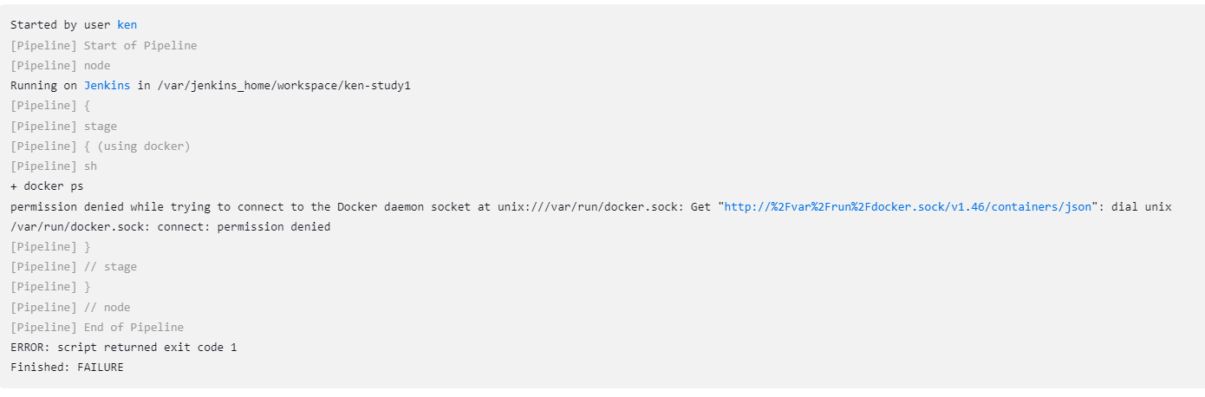The height and width of the screenshot is (397, 1205).
Task: Click the "/var/run/docker.sock: connect: permission denied" line
Action: [171, 227]
